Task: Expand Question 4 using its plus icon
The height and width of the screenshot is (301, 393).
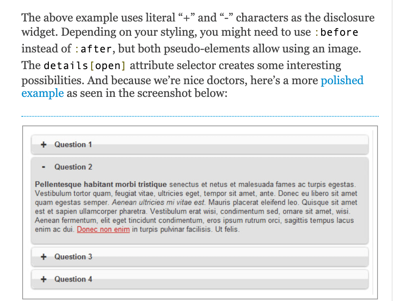Action: pyautogui.click(x=44, y=279)
